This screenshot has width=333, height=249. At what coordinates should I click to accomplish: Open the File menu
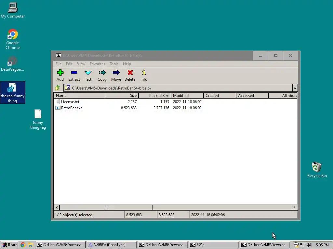59,64
